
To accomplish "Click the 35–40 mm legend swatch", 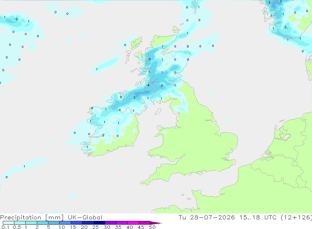I will pos(122,223).
